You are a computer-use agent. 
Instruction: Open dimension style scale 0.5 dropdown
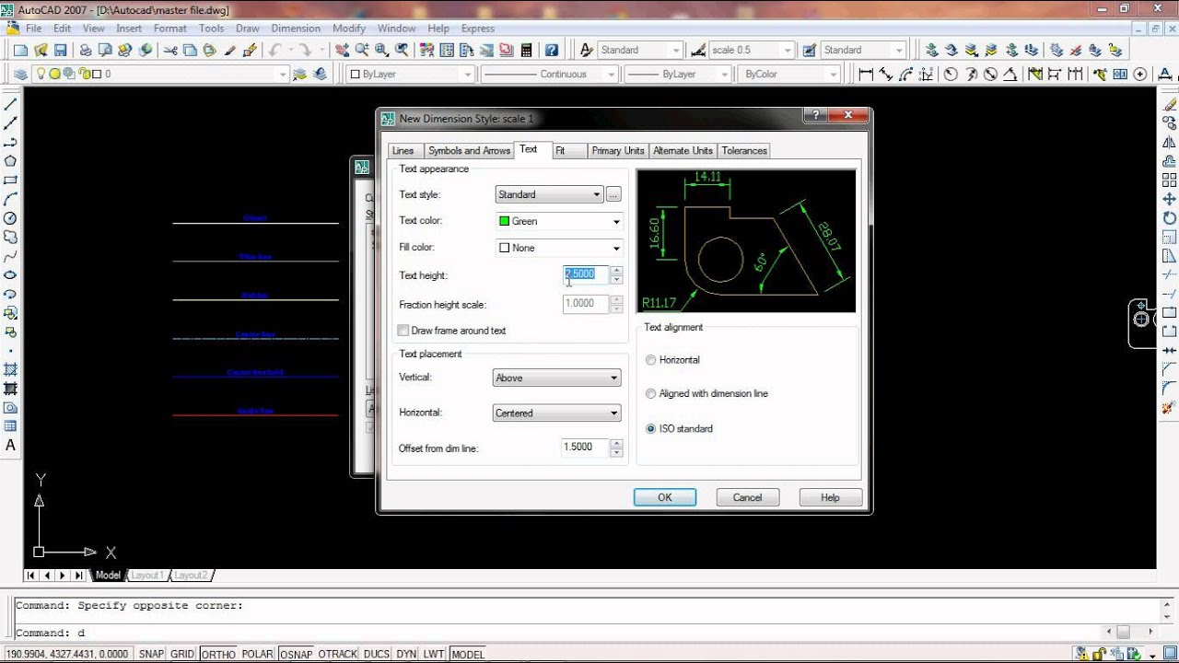click(x=751, y=51)
